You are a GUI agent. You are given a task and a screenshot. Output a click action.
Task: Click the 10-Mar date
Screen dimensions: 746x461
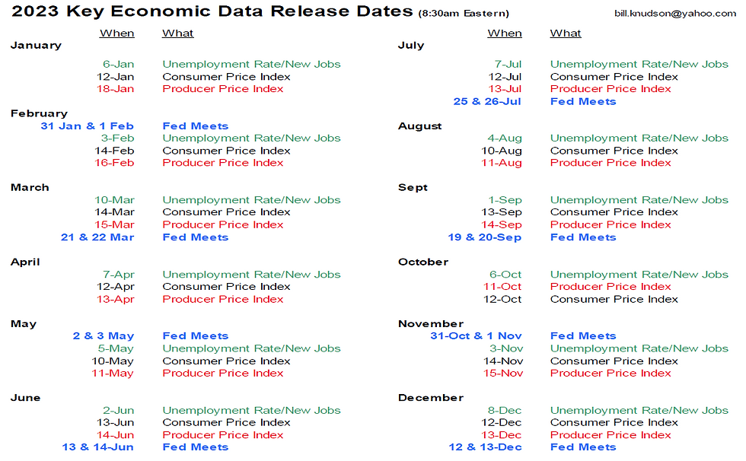click(114, 200)
